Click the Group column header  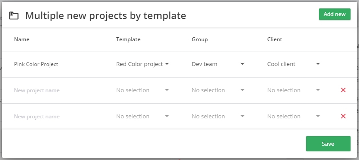pyautogui.click(x=199, y=39)
